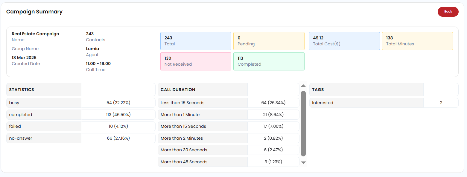Click the 6 (2.47%) duration value
This screenshot has height=177, width=467.
coord(273,150)
